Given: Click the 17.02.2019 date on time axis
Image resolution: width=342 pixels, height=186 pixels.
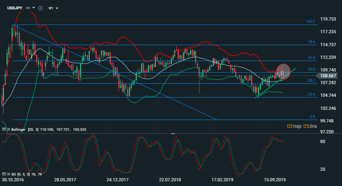Looking at the screenshot, I should [x=222, y=179].
